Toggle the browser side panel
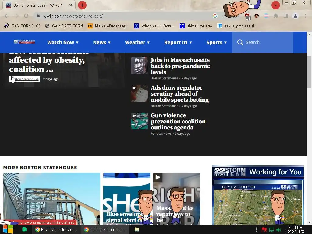 pos(286,16)
